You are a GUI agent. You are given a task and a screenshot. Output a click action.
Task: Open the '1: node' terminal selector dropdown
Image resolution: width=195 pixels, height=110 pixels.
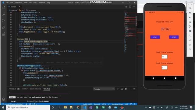click(x=104, y=89)
